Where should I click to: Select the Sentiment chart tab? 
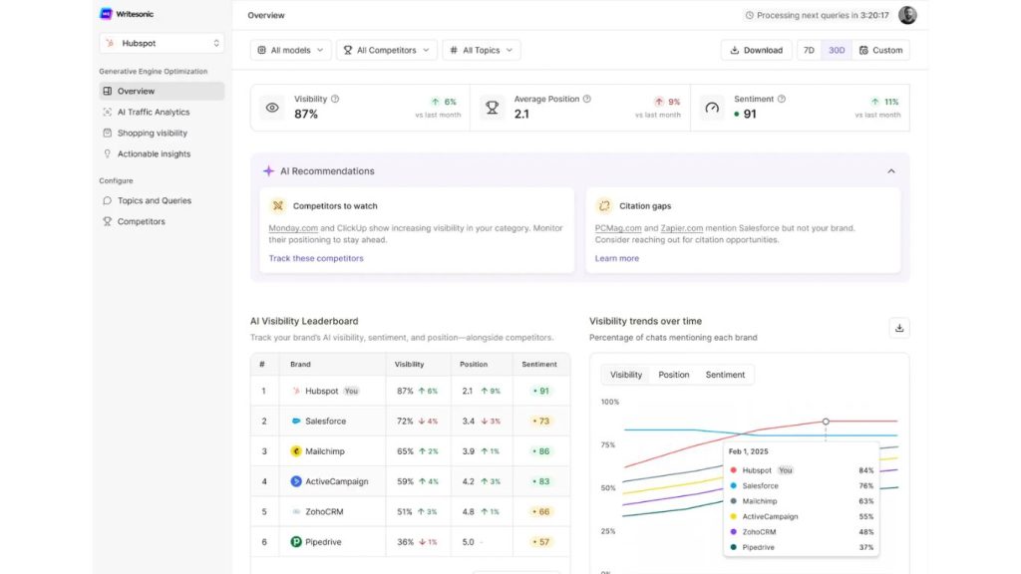pyautogui.click(x=725, y=375)
